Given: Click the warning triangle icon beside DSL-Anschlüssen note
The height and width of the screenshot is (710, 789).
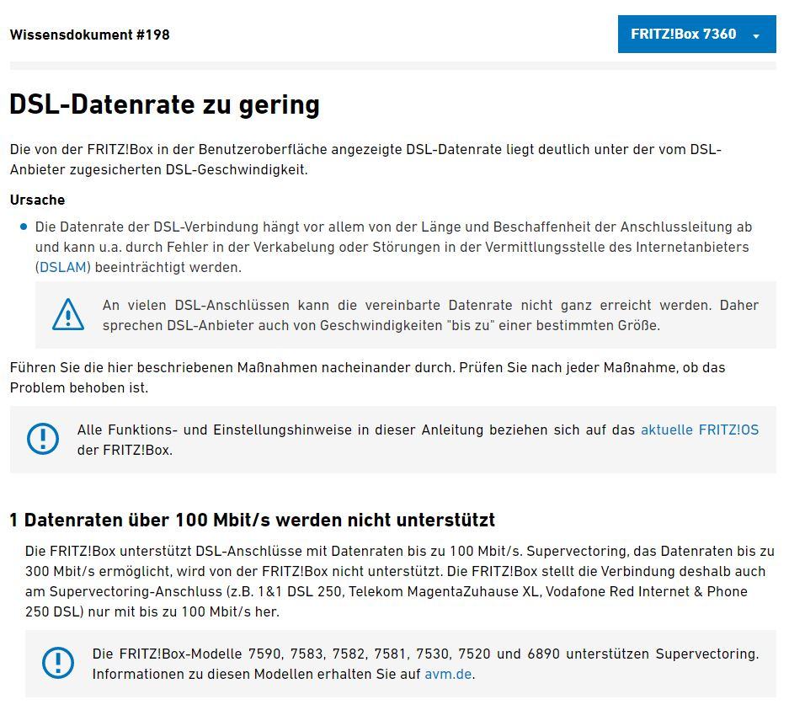Looking at the screenshot, I should (x=68, y=314).
